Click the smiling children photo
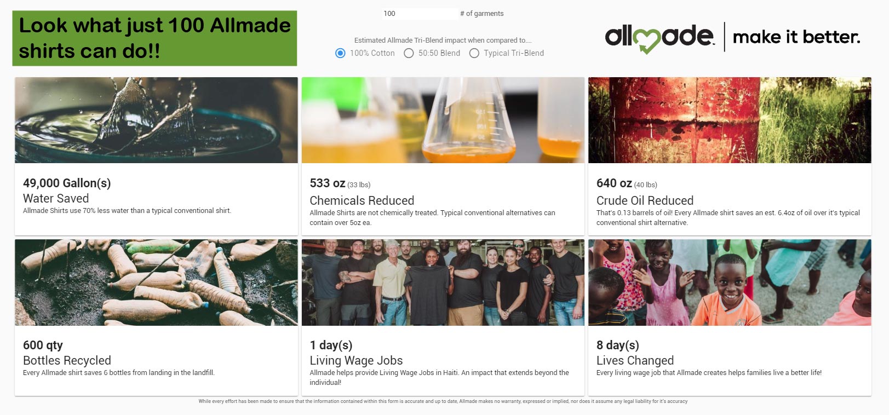889x415 pixels. click(730, 283)
